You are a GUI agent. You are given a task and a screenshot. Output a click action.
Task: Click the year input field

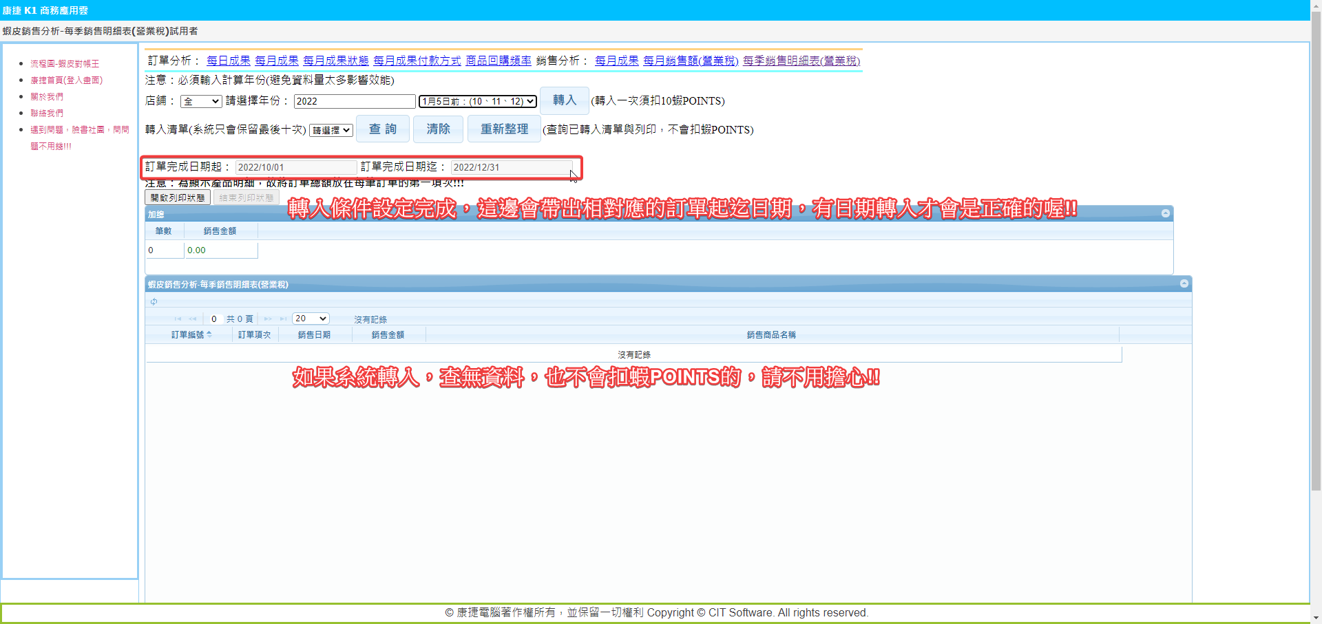tap(354, 102)
